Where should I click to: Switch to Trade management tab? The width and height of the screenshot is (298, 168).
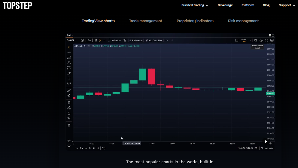click(146, 21)
